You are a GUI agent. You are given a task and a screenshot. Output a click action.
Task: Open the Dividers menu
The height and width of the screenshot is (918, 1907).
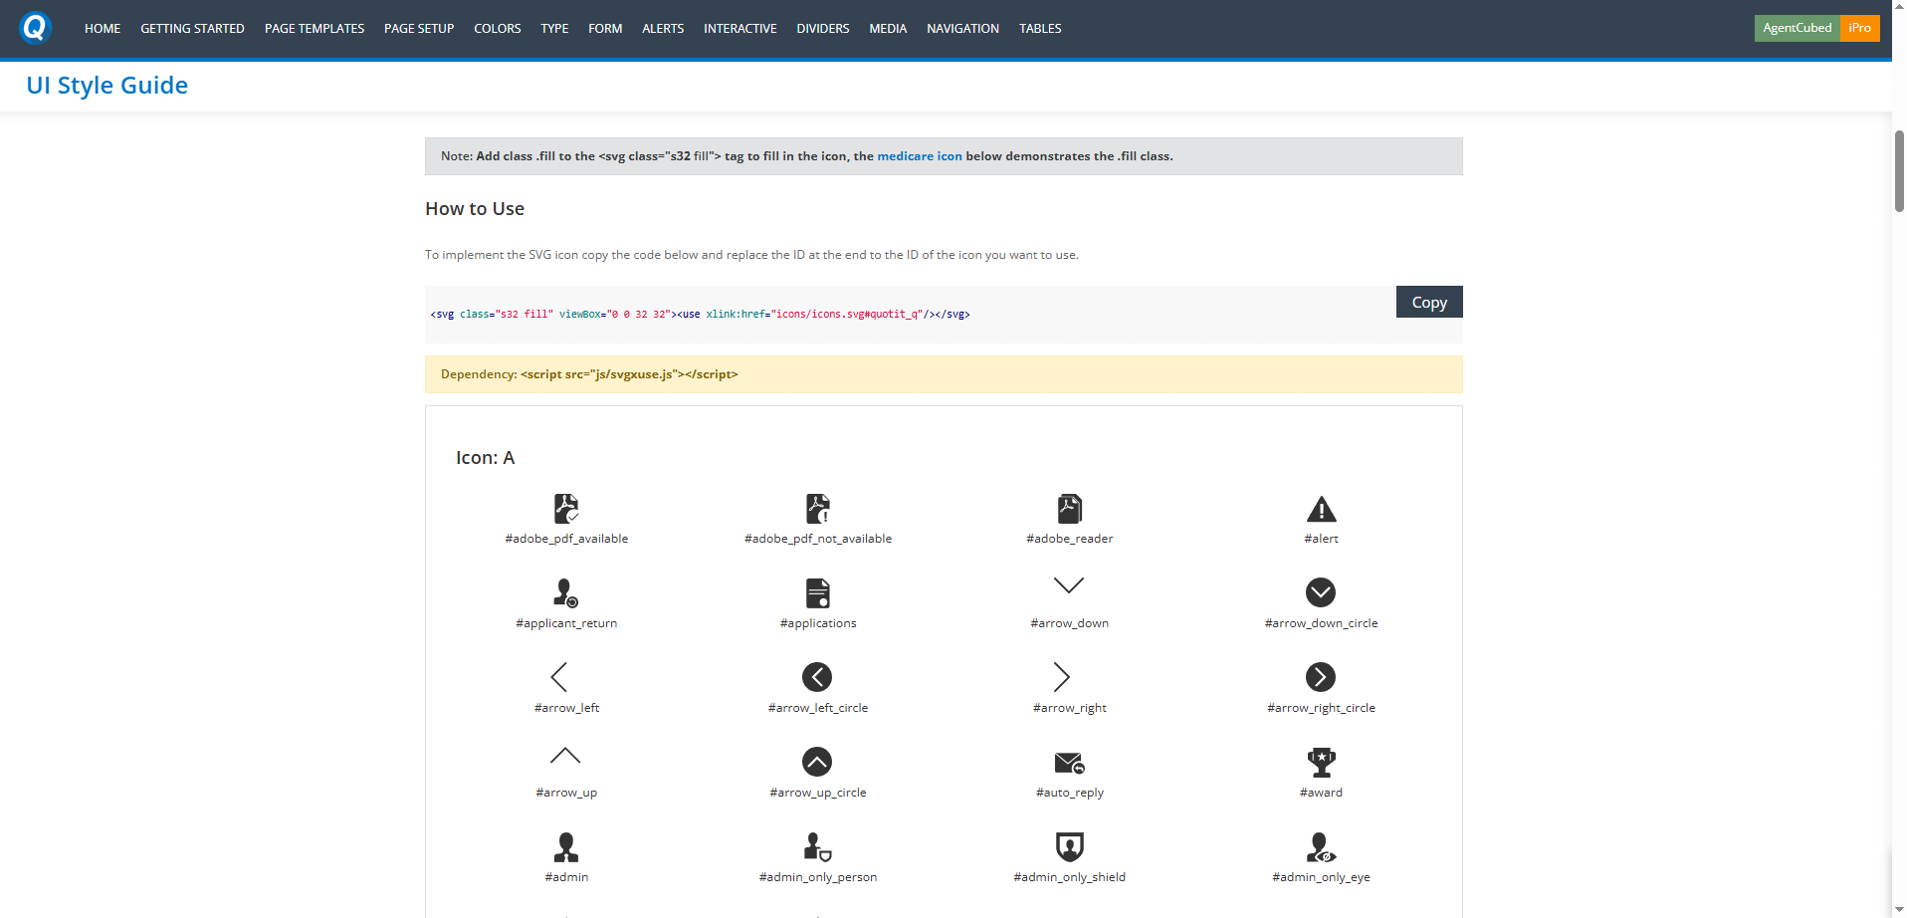pos(823,28)
